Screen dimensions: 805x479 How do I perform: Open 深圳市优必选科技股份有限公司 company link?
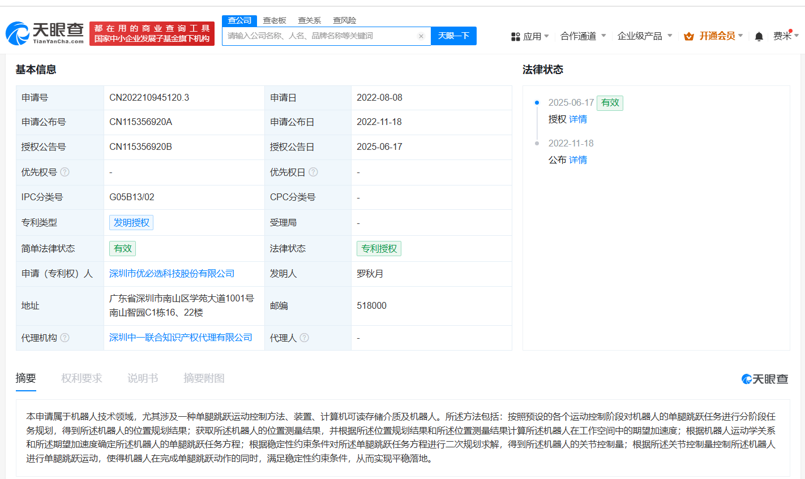point(172,274)
